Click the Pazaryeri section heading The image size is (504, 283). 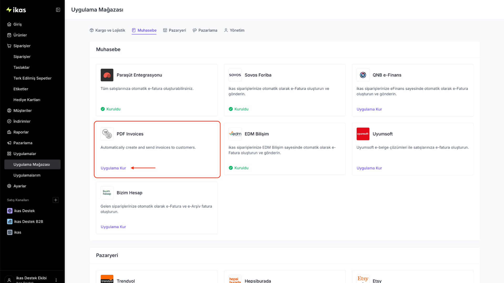[107, 255]
